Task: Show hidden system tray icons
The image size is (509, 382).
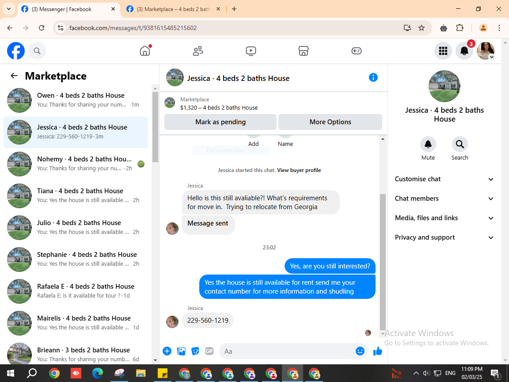Action: (x=416, y=373)
